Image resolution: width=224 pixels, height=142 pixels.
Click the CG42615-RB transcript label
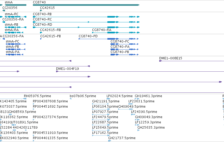[x=51, y=30]
